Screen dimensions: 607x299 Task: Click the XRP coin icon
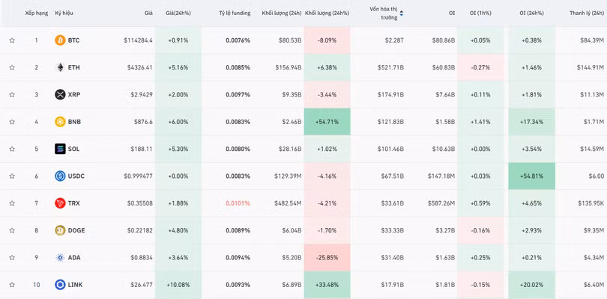click(60, 95)
